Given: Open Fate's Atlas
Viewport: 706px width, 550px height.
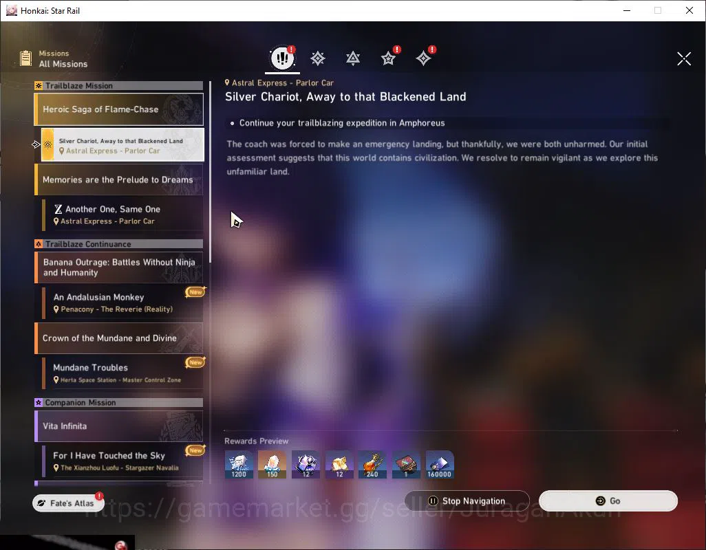Looking at the screenshot, I should click(68, 503).
